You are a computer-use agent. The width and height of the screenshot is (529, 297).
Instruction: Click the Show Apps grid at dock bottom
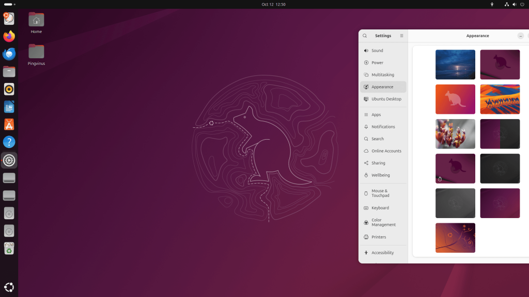coord(9,287)
